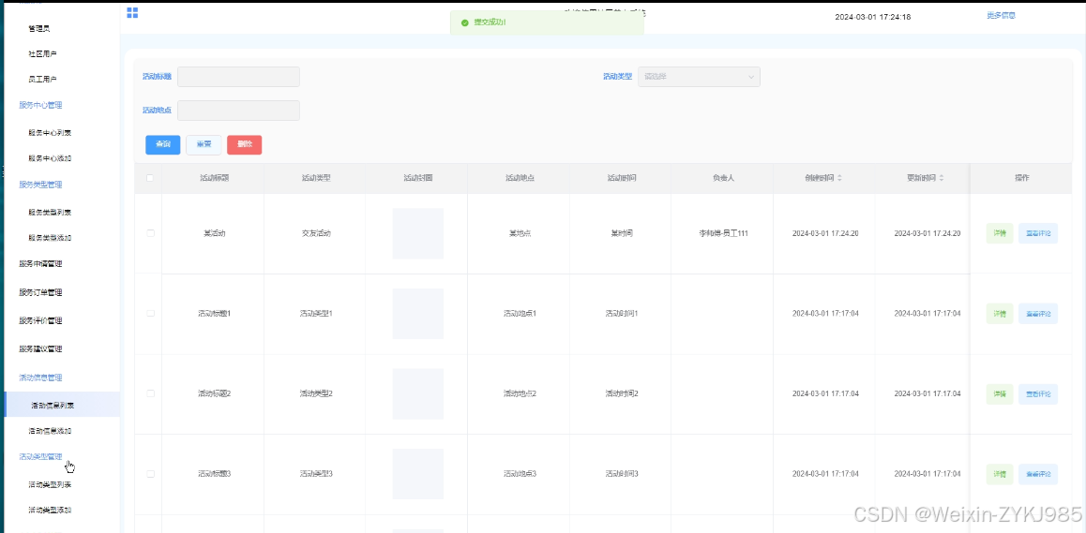This screenshot has width=1086, height=533.
Task: Click the 更多信息 link in top bar
Action: [x=1002, y=15]
